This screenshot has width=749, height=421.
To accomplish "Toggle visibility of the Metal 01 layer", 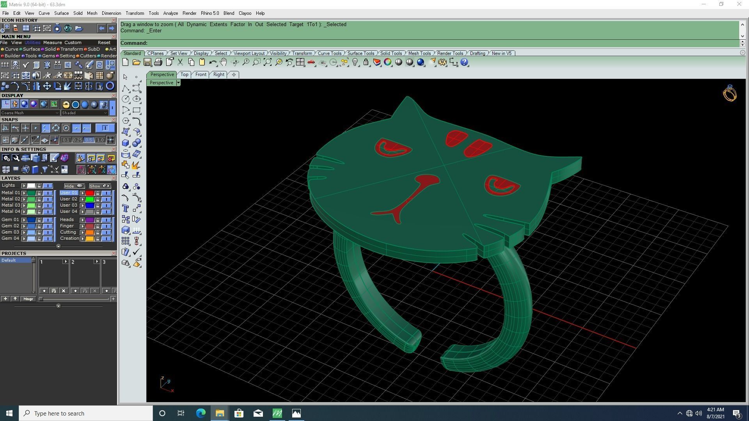I will pyautogui.click(x=48, y=193).
